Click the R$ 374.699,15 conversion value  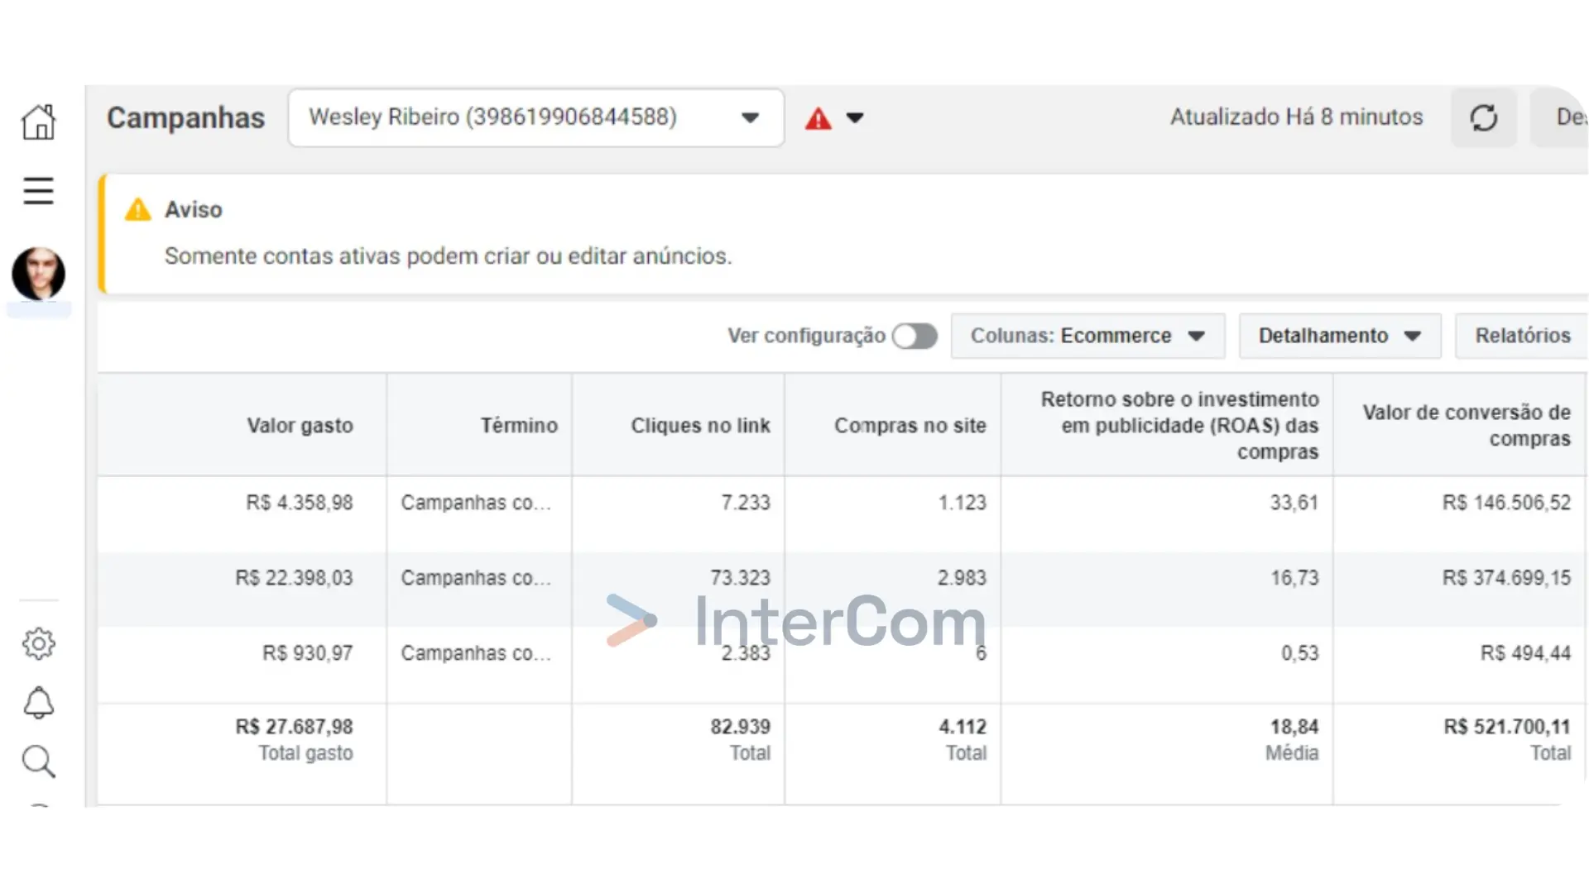pyautogui.click(x=1506, y=578)
